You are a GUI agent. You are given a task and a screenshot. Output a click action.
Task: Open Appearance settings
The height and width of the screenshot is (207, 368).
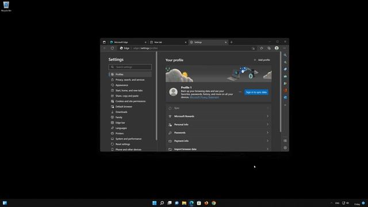tap(130, 85)
